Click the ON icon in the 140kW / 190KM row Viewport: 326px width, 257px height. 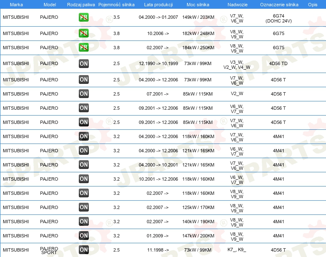click(x=84, y=221)
